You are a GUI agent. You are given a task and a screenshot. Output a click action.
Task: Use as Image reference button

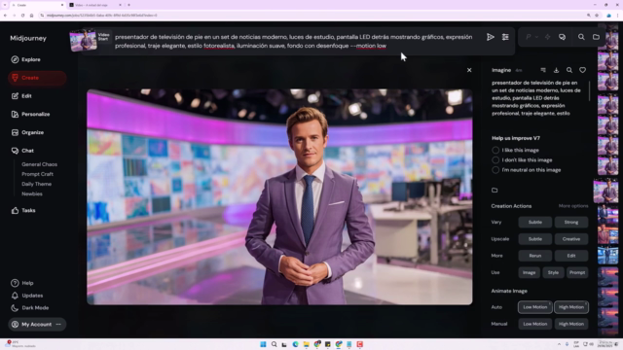click(529, 272)
